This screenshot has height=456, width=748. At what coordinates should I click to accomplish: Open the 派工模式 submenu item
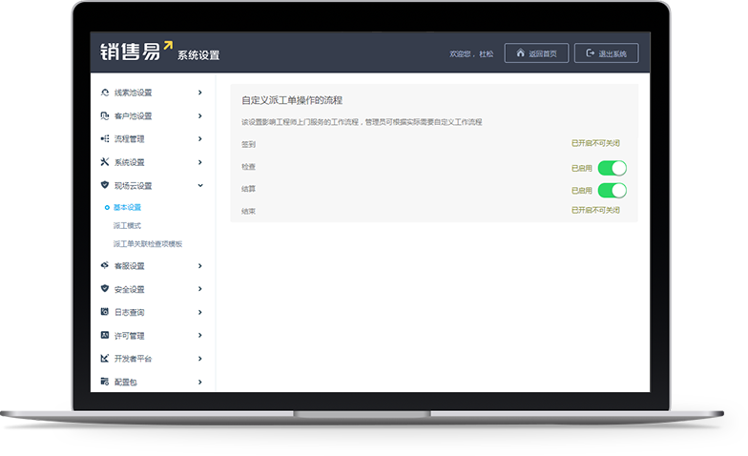tap(127, 225)
